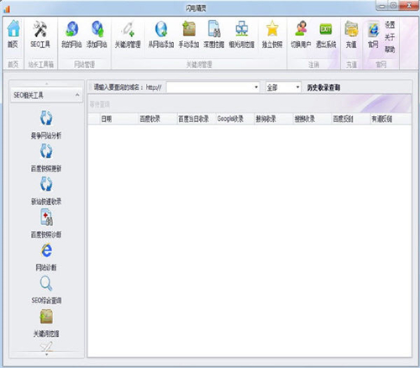Select the 独立快照 star icon

click(x=272, y=34)
